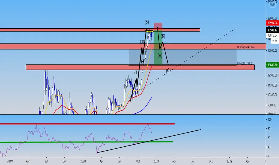Select the (5) wave label
Viewport: 279px width, 165px height.
(147, 22)
